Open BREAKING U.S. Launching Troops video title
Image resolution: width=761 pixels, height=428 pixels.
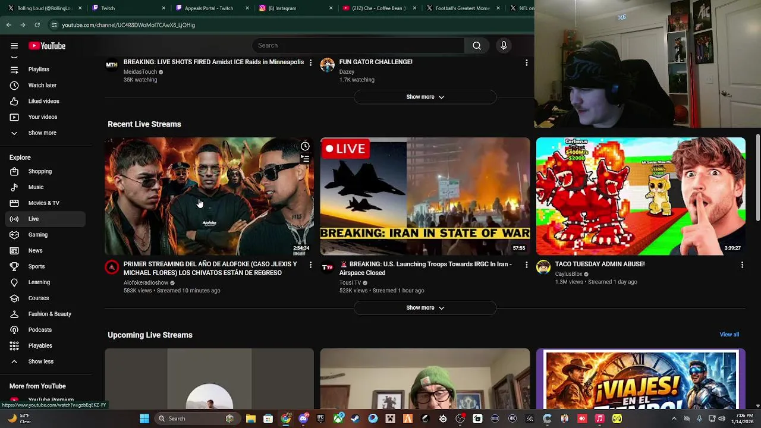(426, 269)
